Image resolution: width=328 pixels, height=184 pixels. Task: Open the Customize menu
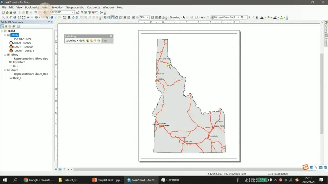coord(94,7)
